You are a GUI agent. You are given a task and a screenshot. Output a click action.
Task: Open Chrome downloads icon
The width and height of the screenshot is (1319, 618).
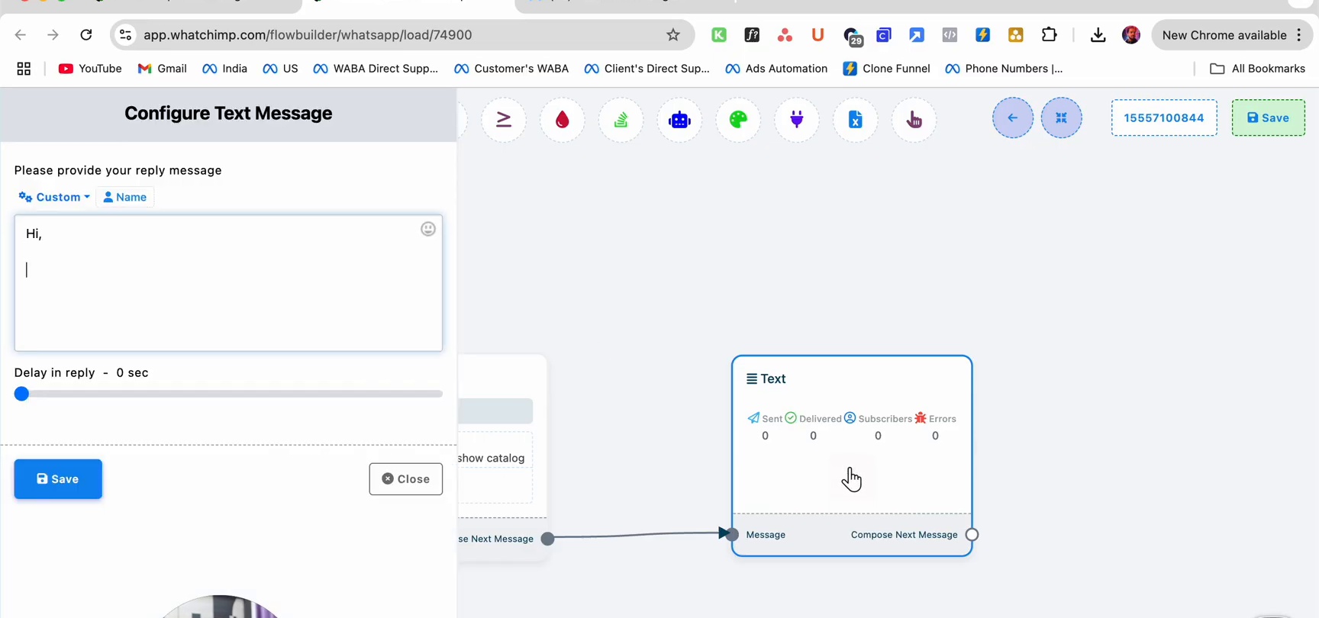(x=1098, y=35)
